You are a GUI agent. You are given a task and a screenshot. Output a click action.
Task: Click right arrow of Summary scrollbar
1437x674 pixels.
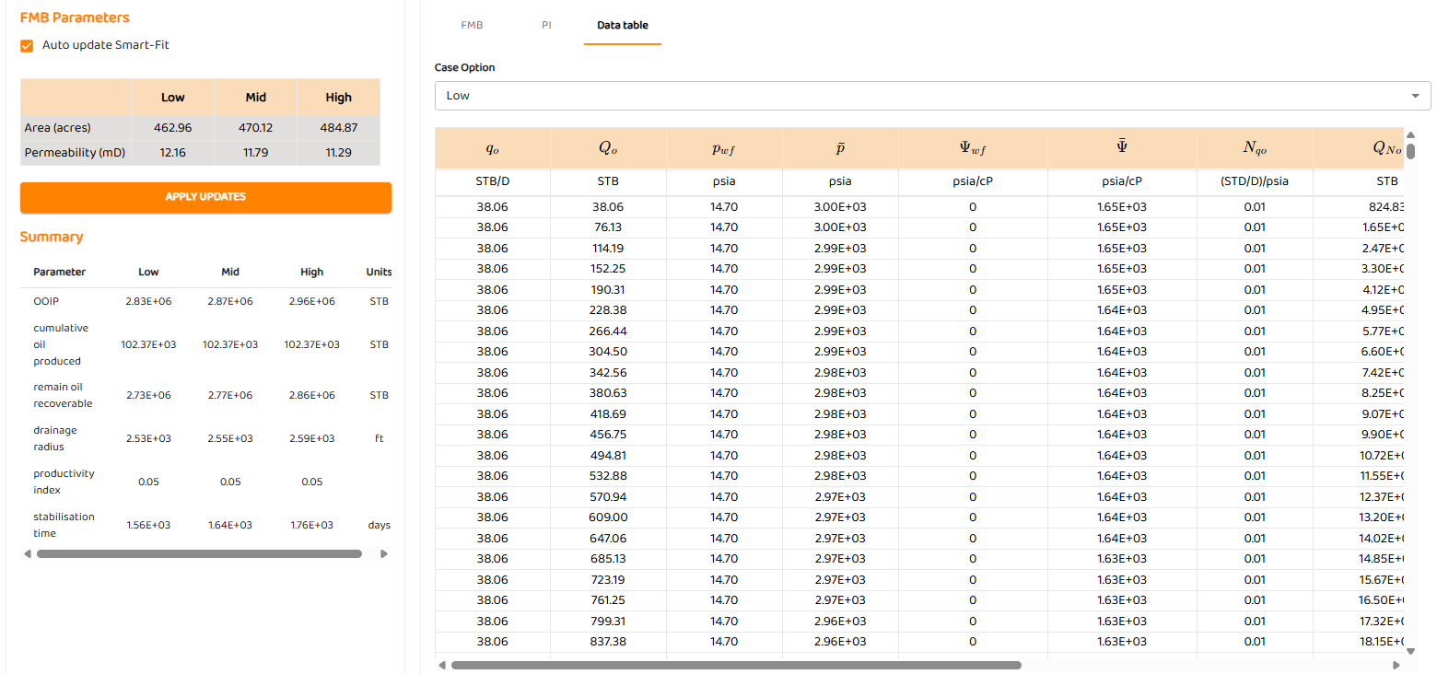click(383, 554)
